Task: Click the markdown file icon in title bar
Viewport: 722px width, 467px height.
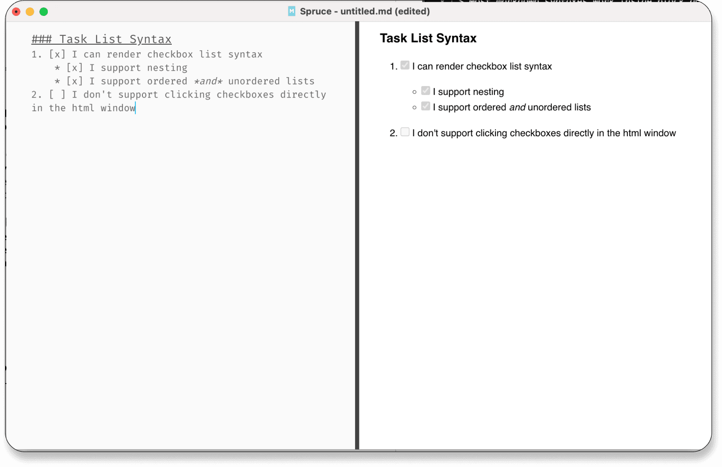Action: [292, 11]
